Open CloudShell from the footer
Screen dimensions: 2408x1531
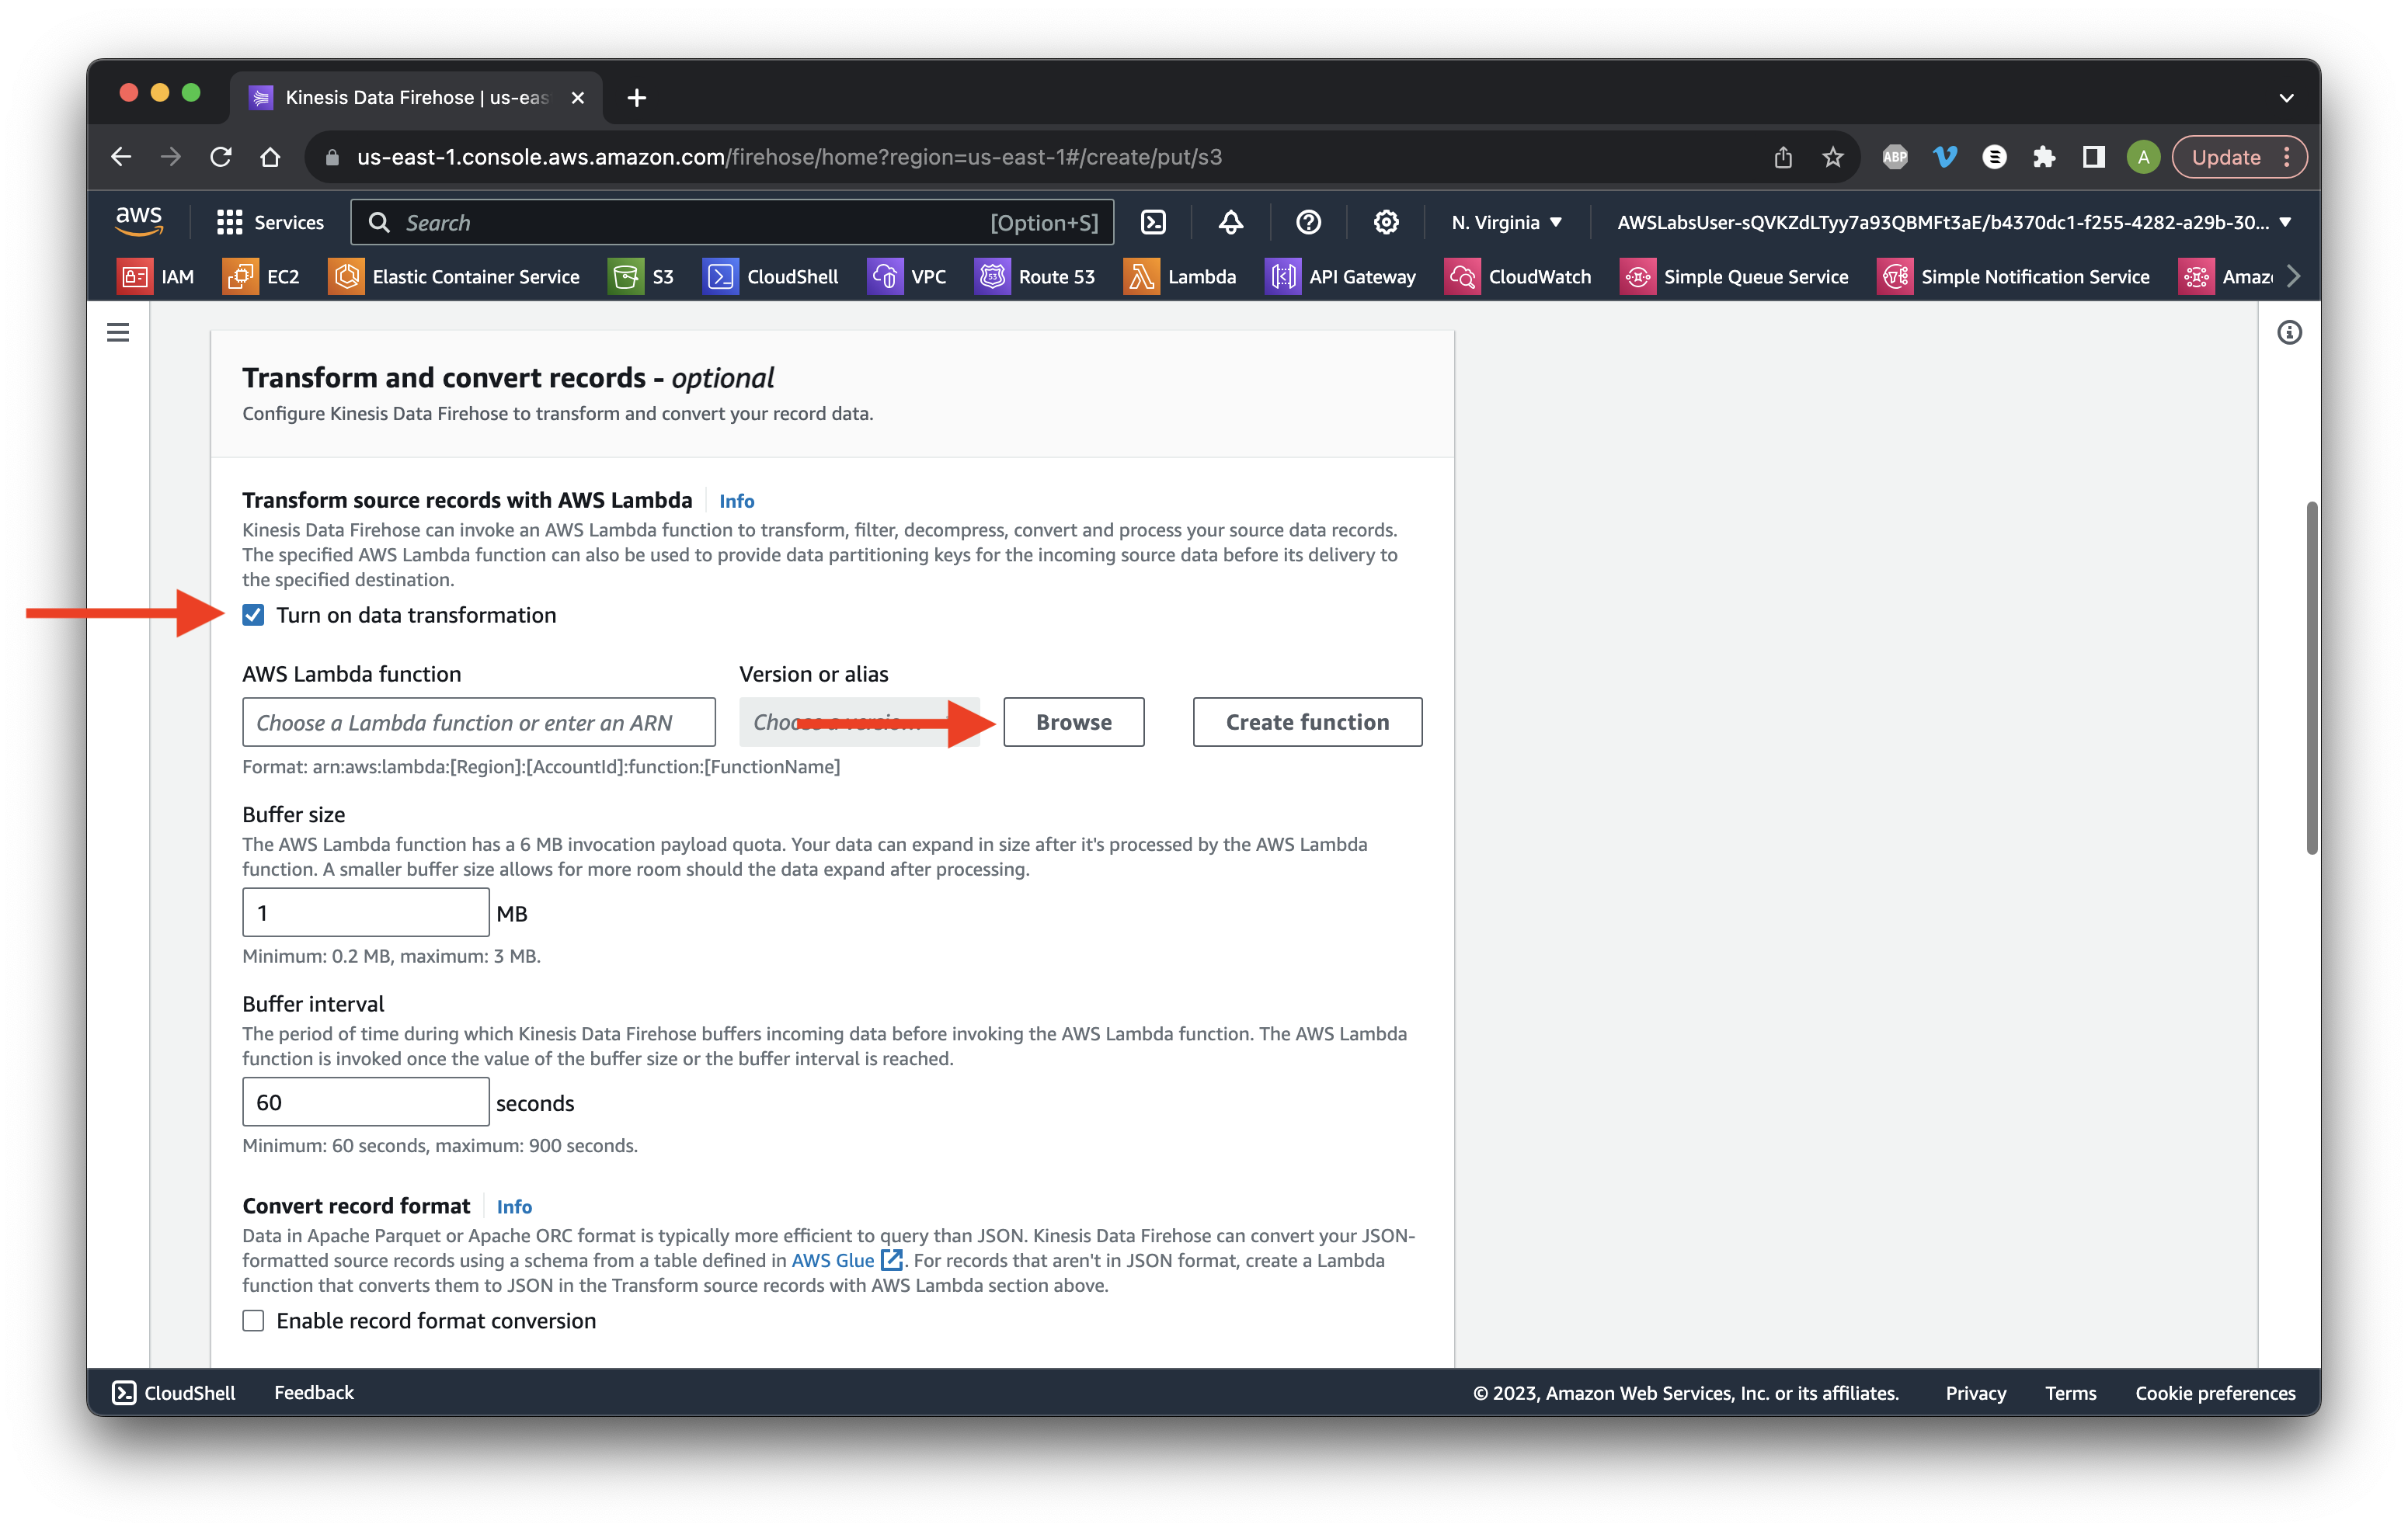click(174, 1392)
